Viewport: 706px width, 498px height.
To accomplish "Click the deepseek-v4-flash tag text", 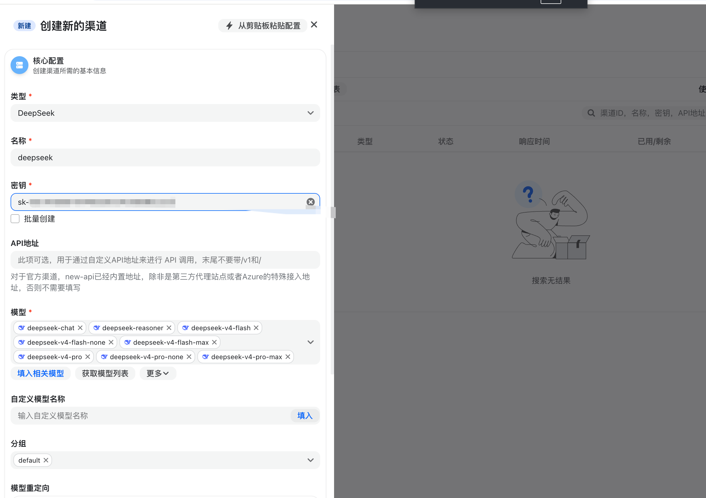I will 221,328.
